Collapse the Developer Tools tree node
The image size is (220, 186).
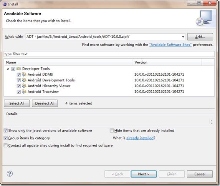coord(8,69)
